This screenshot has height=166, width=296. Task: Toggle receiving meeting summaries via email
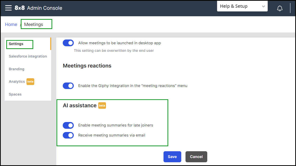click(68, 135)
